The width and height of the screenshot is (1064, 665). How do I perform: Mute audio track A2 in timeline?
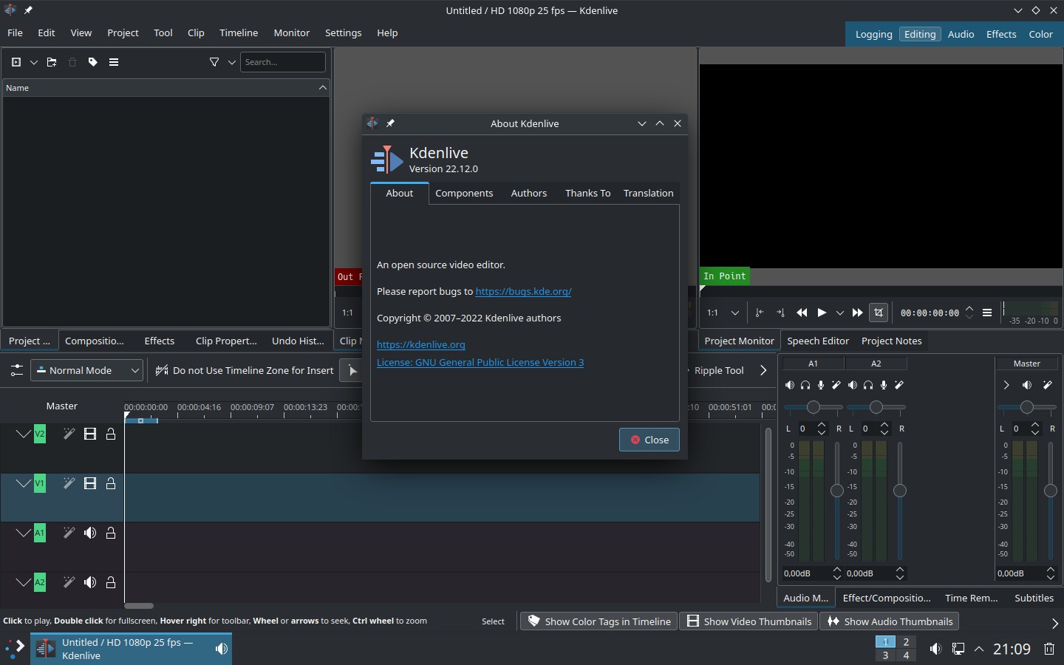point(90,582)
